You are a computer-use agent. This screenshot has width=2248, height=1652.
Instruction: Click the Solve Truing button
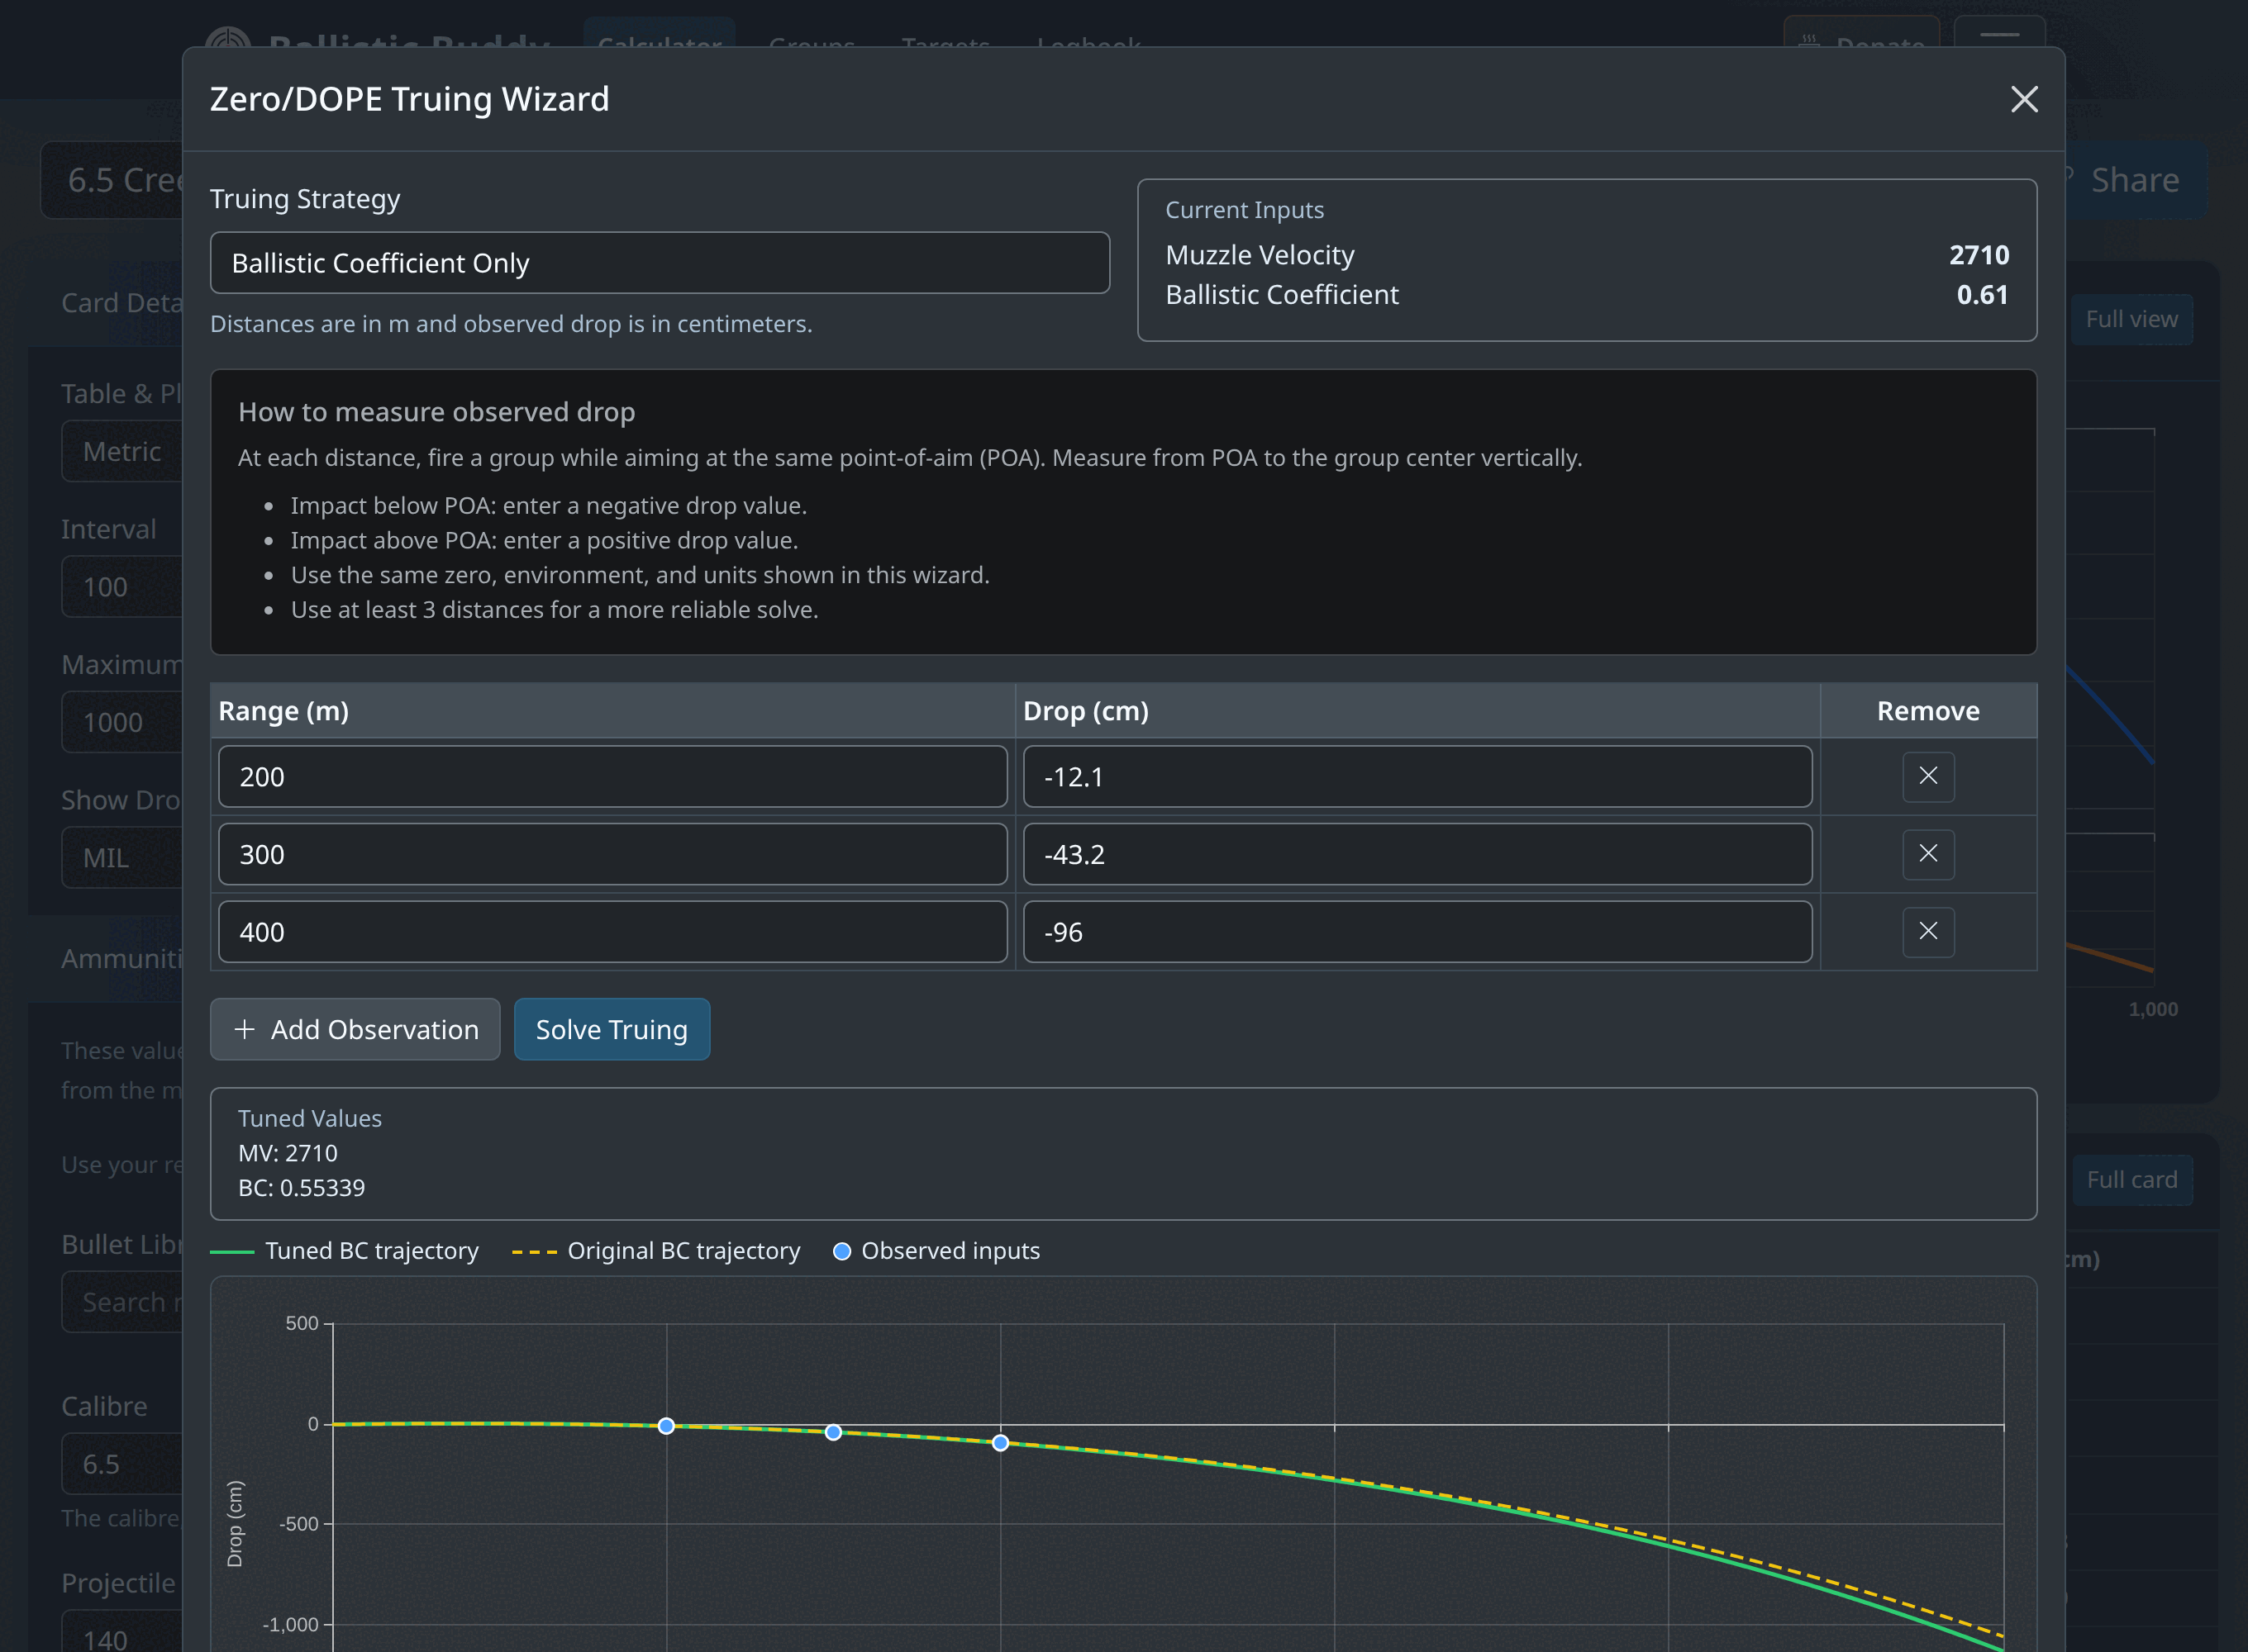pos(612,1029)
